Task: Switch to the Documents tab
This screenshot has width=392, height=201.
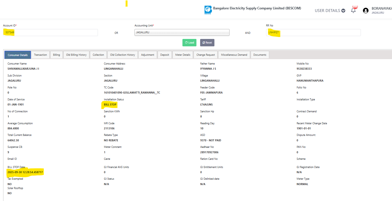Action: (260, 55)
